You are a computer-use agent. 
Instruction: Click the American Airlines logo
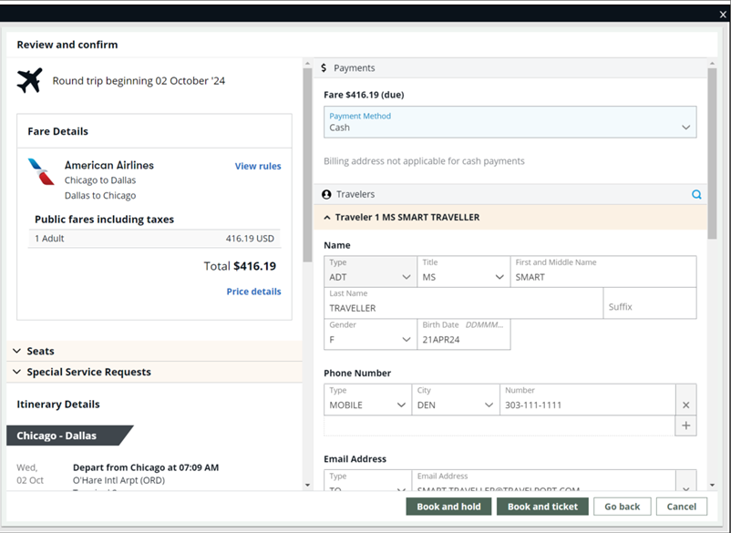coord(41,171)
